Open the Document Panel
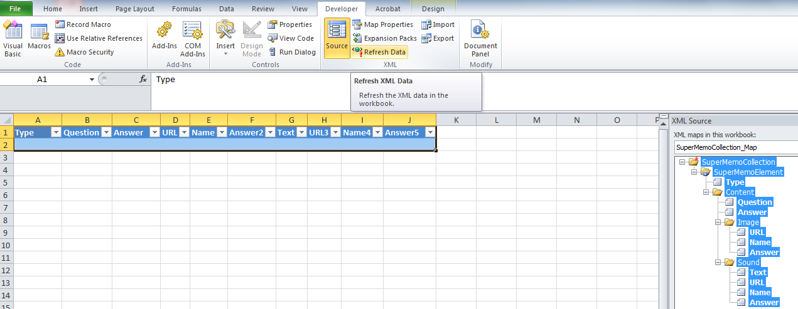This screenshot has height=309, width=798. [x=480, y=39]
